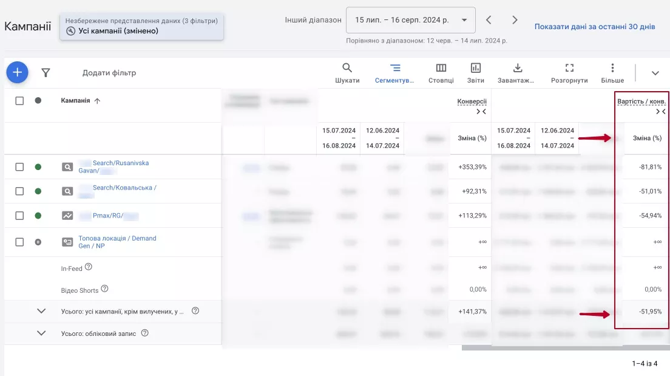Image resolution: width=670 pixels, height=376 pixels.
Task: Select the Топова локація campaign checkbox
Action: 19,242
